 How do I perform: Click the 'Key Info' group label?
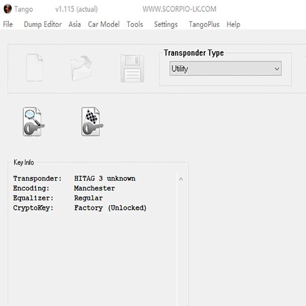(24, 162)
